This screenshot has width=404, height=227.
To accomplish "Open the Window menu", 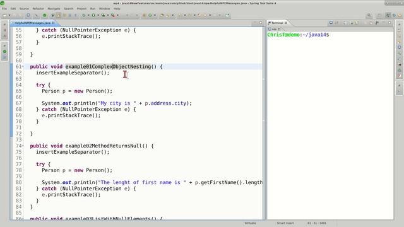I will click(x=104, y=9).
